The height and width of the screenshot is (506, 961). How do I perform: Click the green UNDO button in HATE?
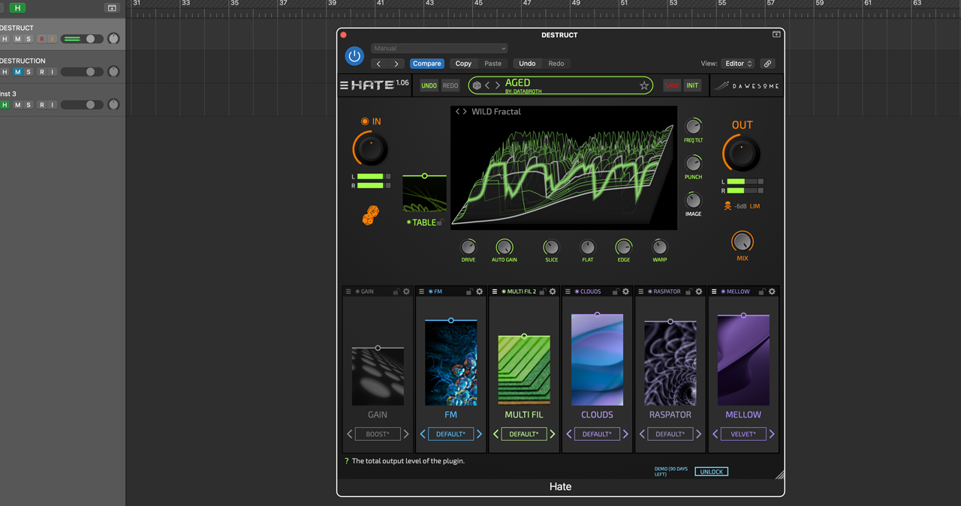[429, 85]
